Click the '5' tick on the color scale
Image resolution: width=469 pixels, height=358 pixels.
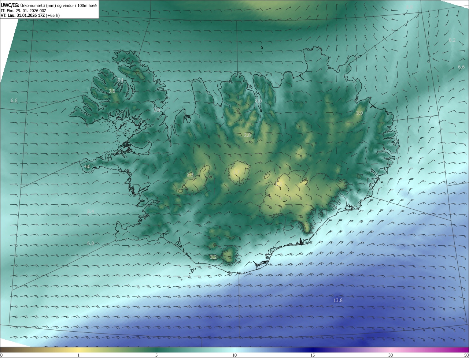click(156, 355)
